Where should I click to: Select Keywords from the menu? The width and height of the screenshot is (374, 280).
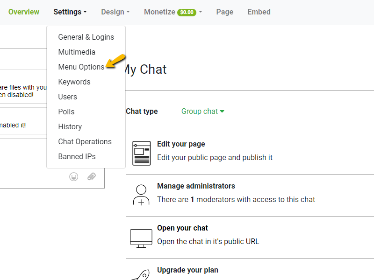coord(74,82)
